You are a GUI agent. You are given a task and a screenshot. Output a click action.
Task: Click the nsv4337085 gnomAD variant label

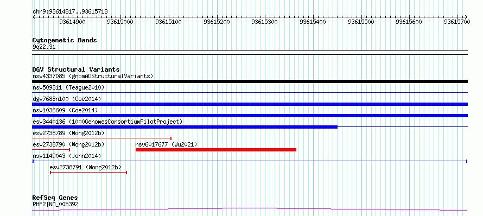[x=93, y=76]
